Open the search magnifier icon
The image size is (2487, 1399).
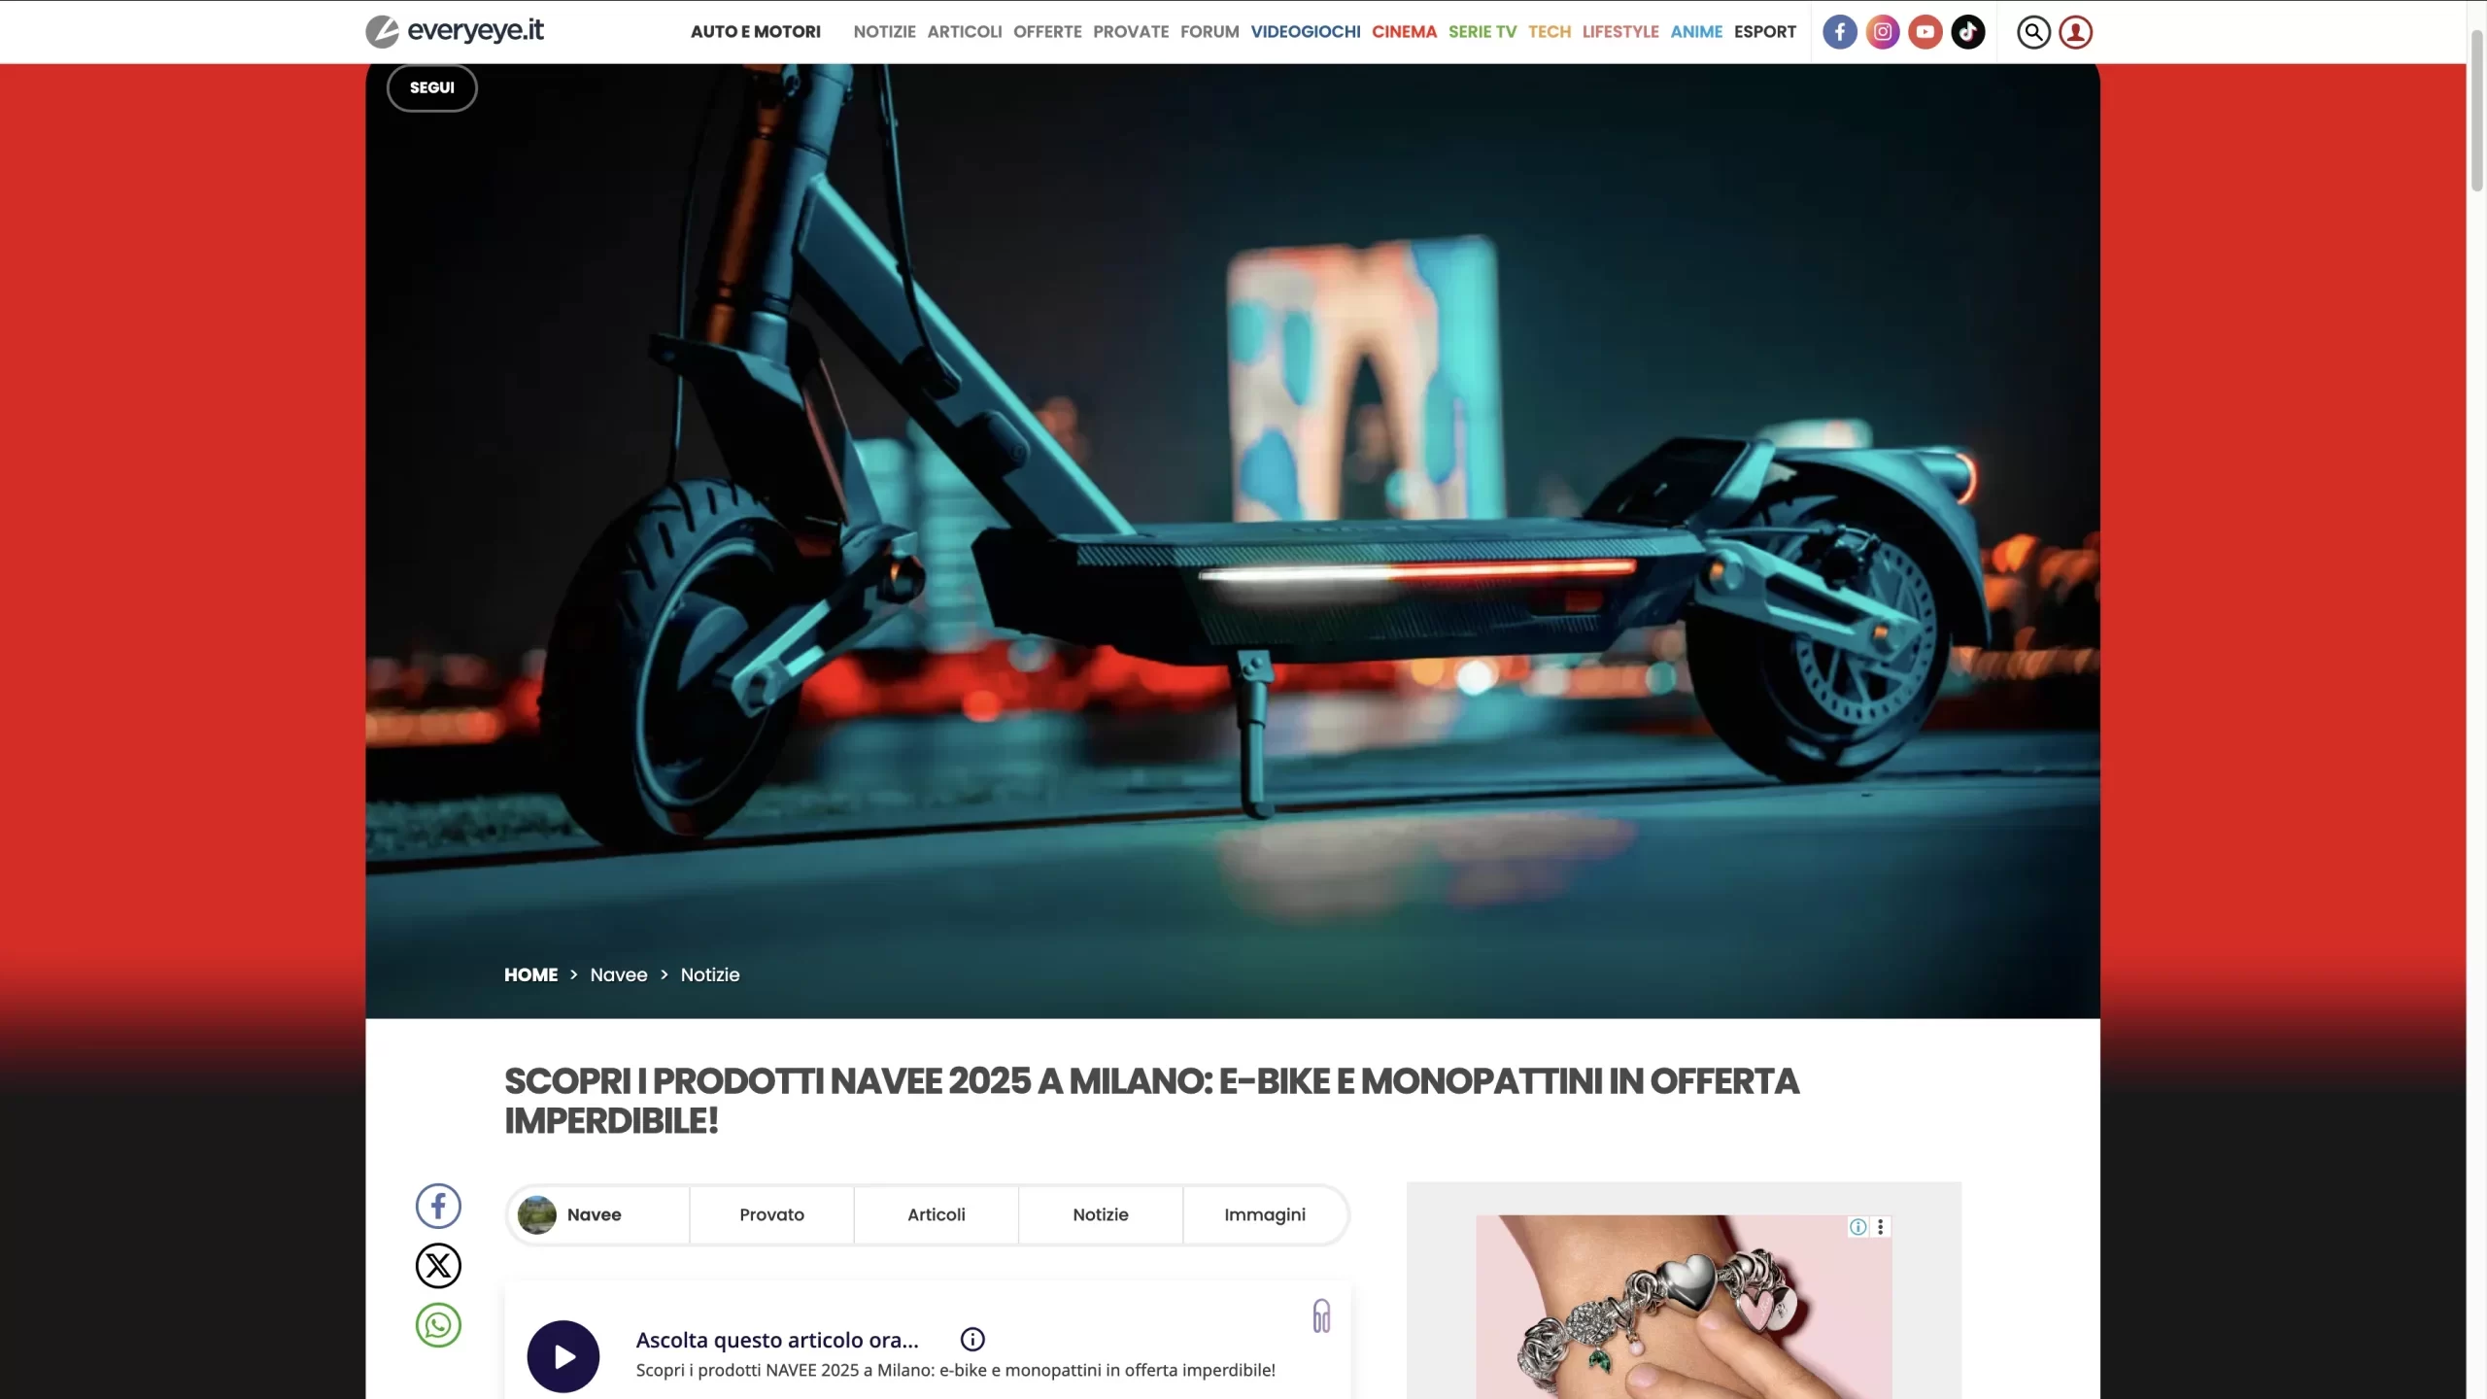click(x=2032, y=32)
